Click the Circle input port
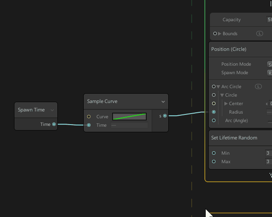This screenshot has height=217, width=272. (214, 95)
